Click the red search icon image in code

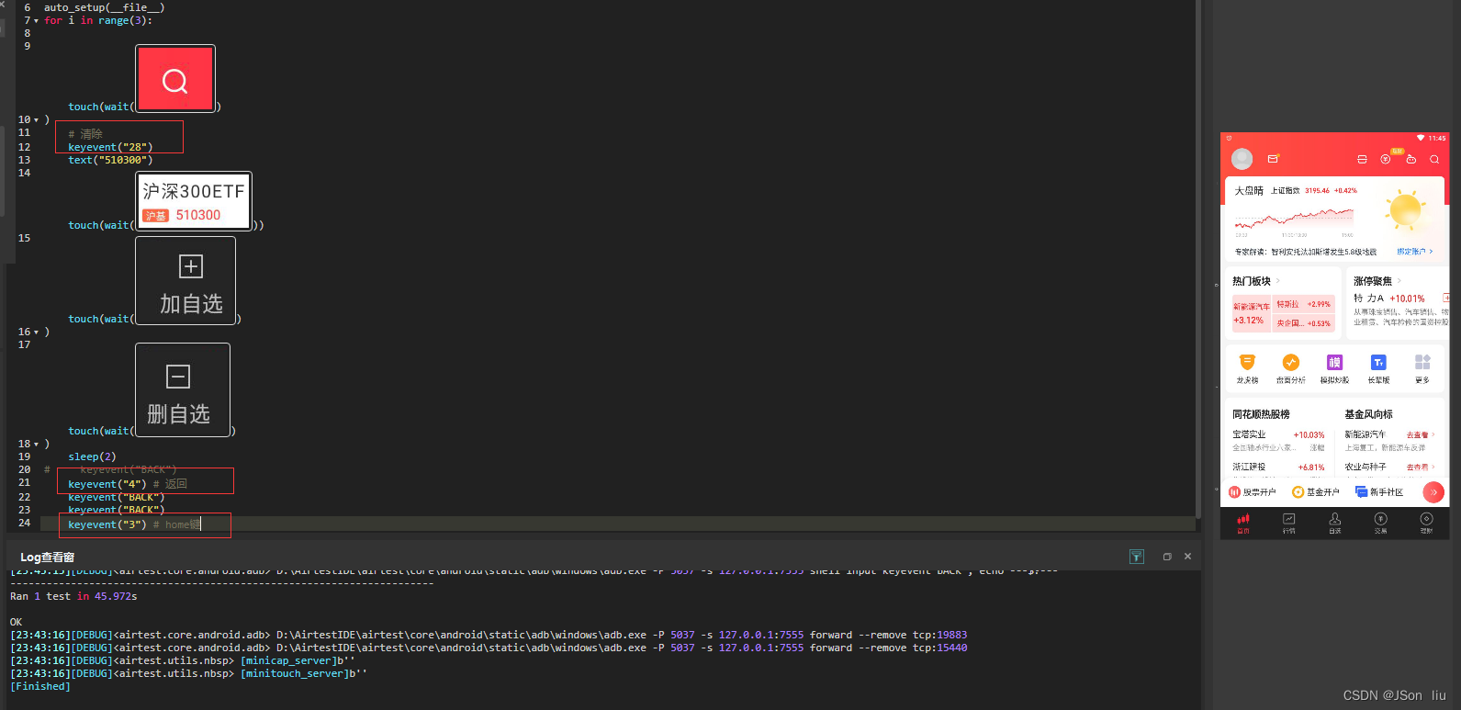tap(175, 79)
